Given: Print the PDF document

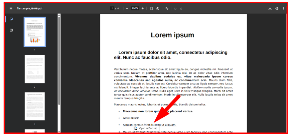Looking at the screenshot, I should tap(276, 8).
